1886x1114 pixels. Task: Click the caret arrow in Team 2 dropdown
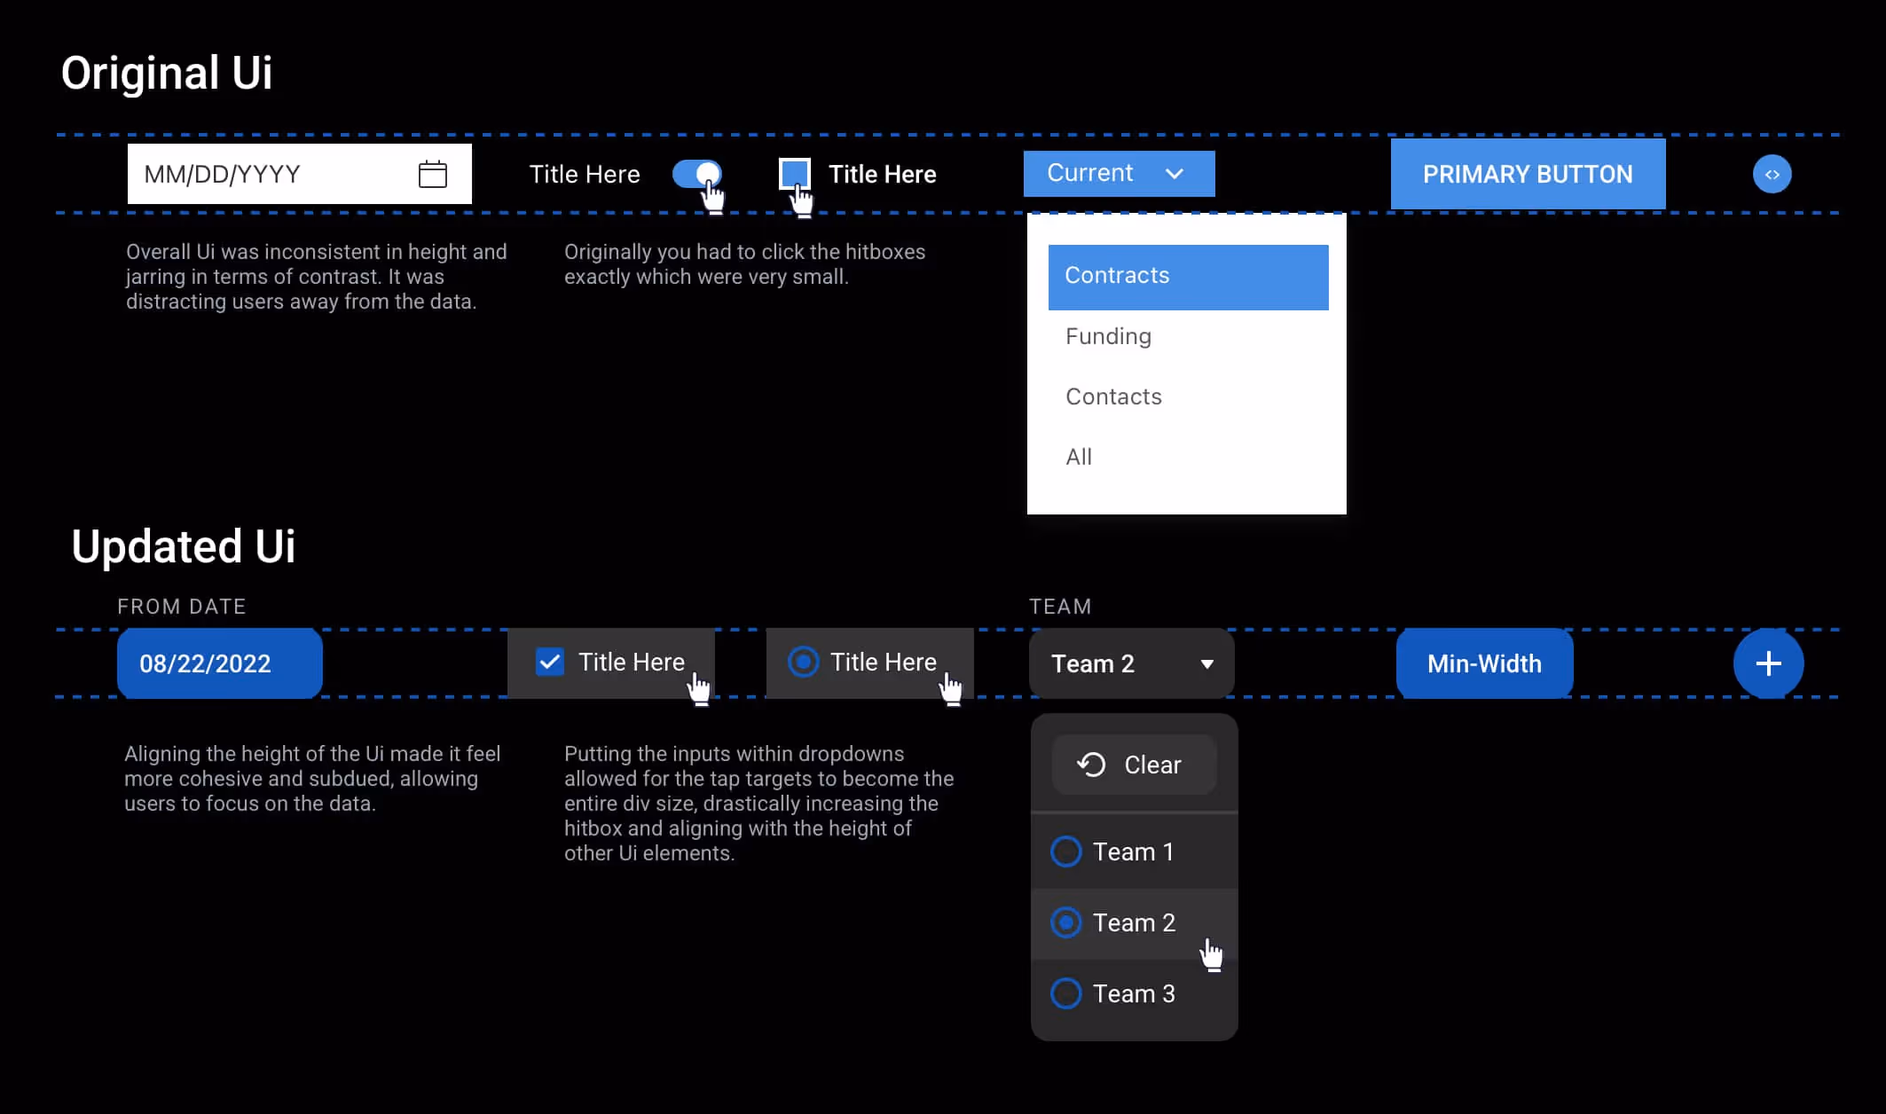[1206, 664]
